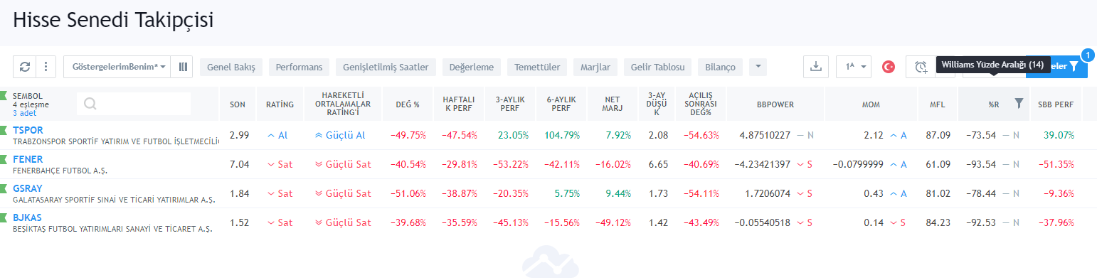This screenshot has width=1097, height=280.
Task: Toggle the green flag beside TSPOR
Action: point(4,131)
